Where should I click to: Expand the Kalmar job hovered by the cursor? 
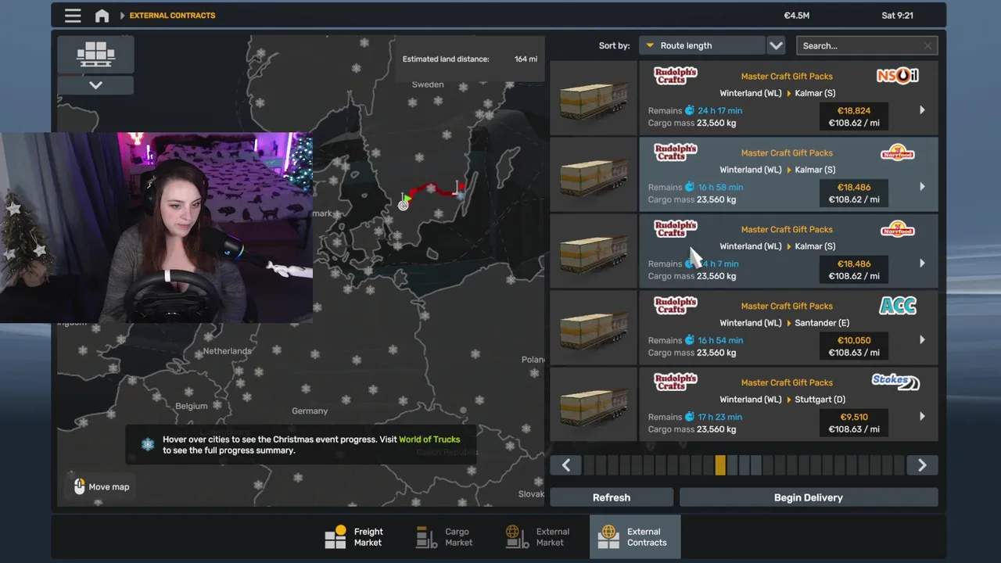922,264
